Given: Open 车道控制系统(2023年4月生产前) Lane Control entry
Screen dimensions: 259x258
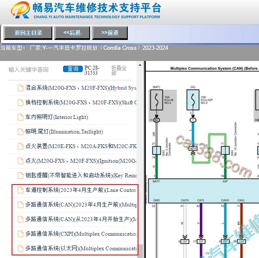Looking at the screenshot, I should tap(81, 190).
